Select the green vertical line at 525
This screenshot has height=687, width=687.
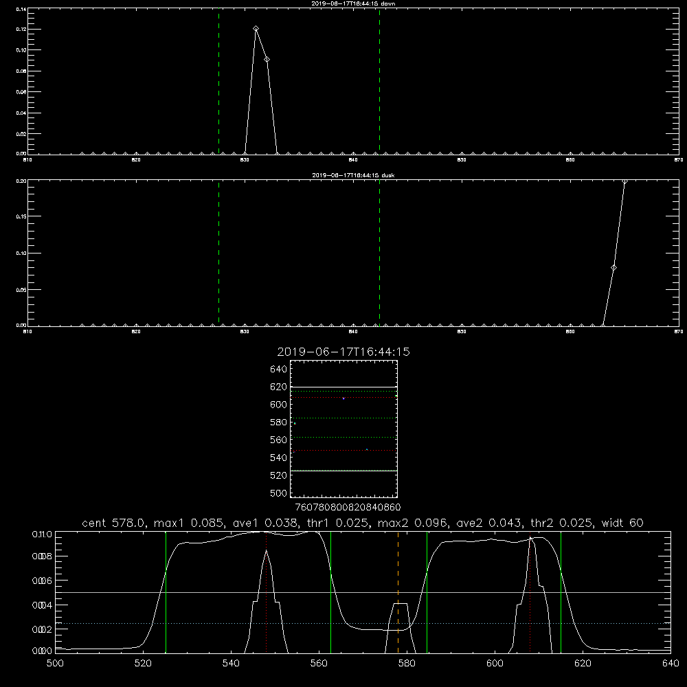tap(166, 592)
